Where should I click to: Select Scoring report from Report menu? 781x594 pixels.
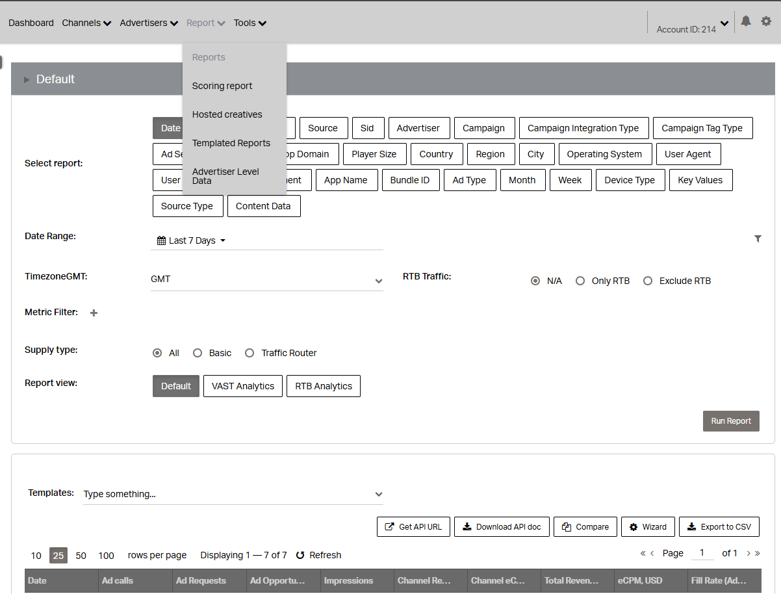point(222,86)
